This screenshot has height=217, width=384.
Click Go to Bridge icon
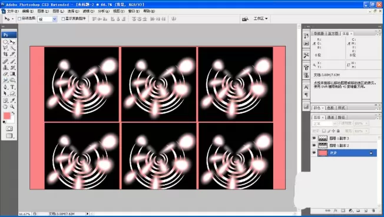(245, 19)
